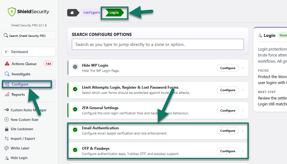
Task: Click the New Custom Rule plus icon
Action: 7,119
